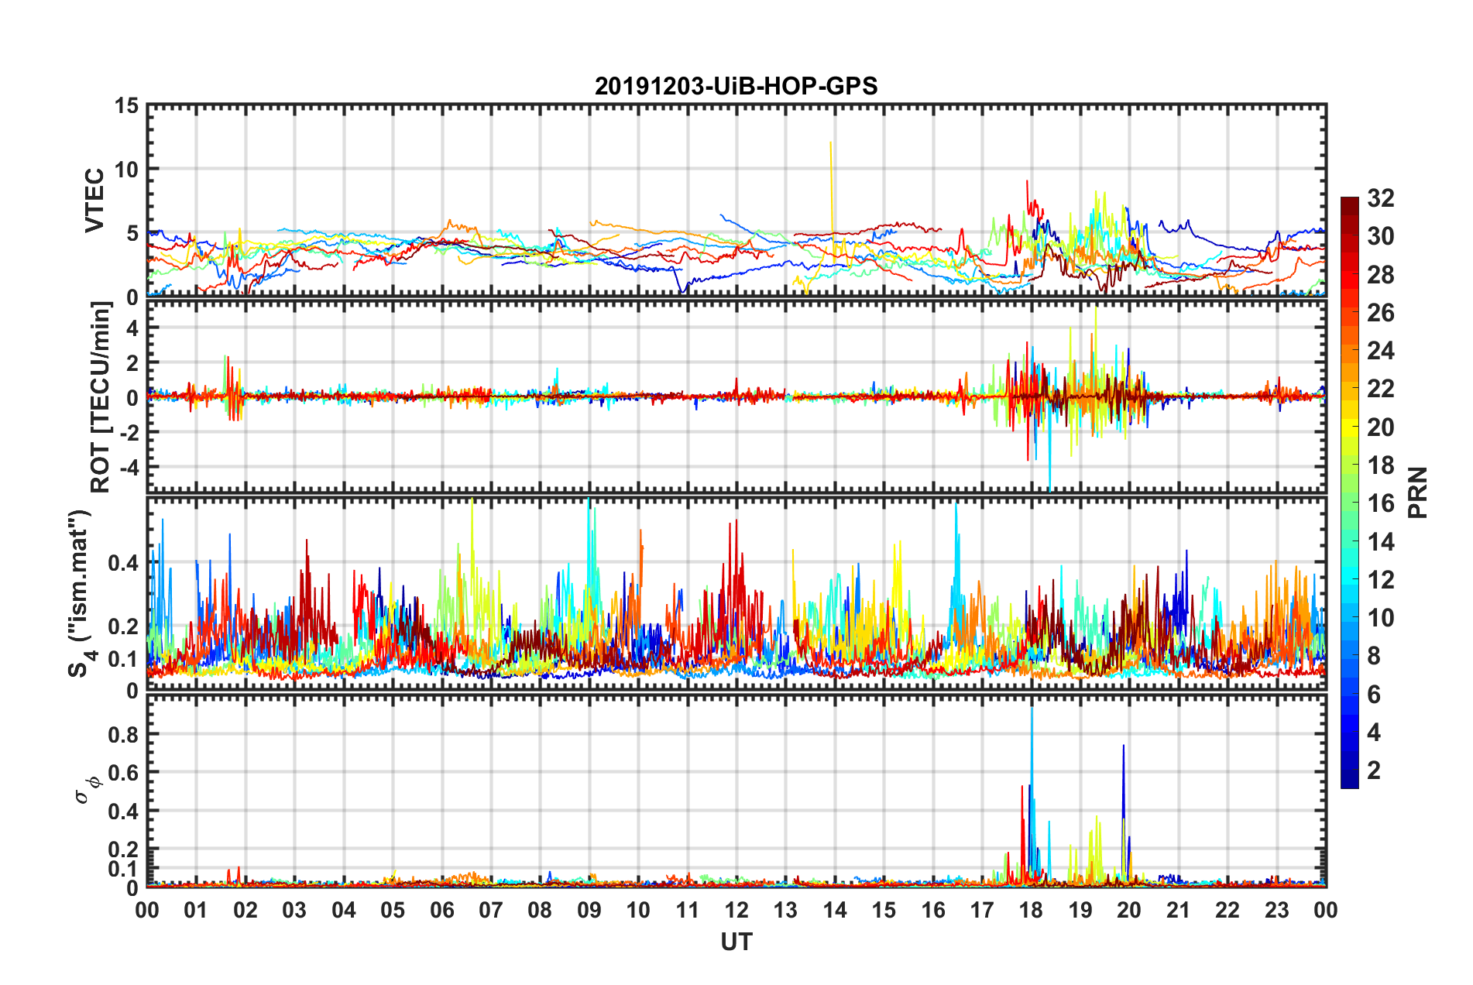Screen dimensions: 1473x985
Task: Select colorbar tick label 30
Action: [1381, 236]
